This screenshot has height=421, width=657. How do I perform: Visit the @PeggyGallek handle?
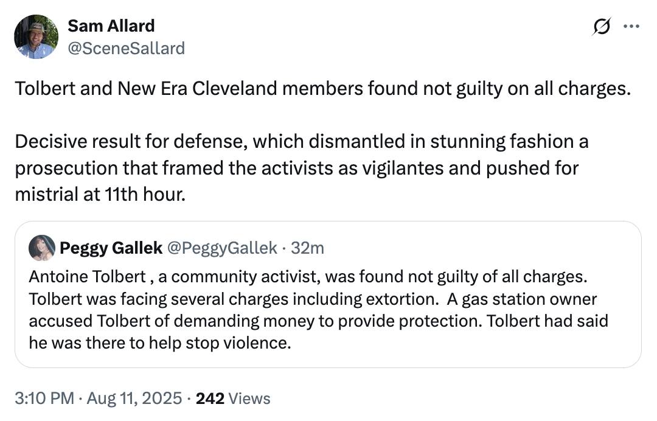click(222, 248)
